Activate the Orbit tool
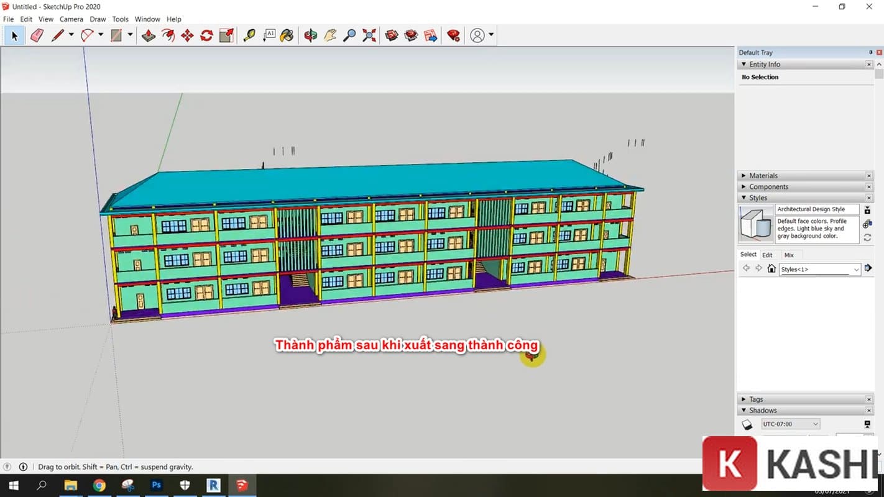884x497 pixels. pos(310,35)
